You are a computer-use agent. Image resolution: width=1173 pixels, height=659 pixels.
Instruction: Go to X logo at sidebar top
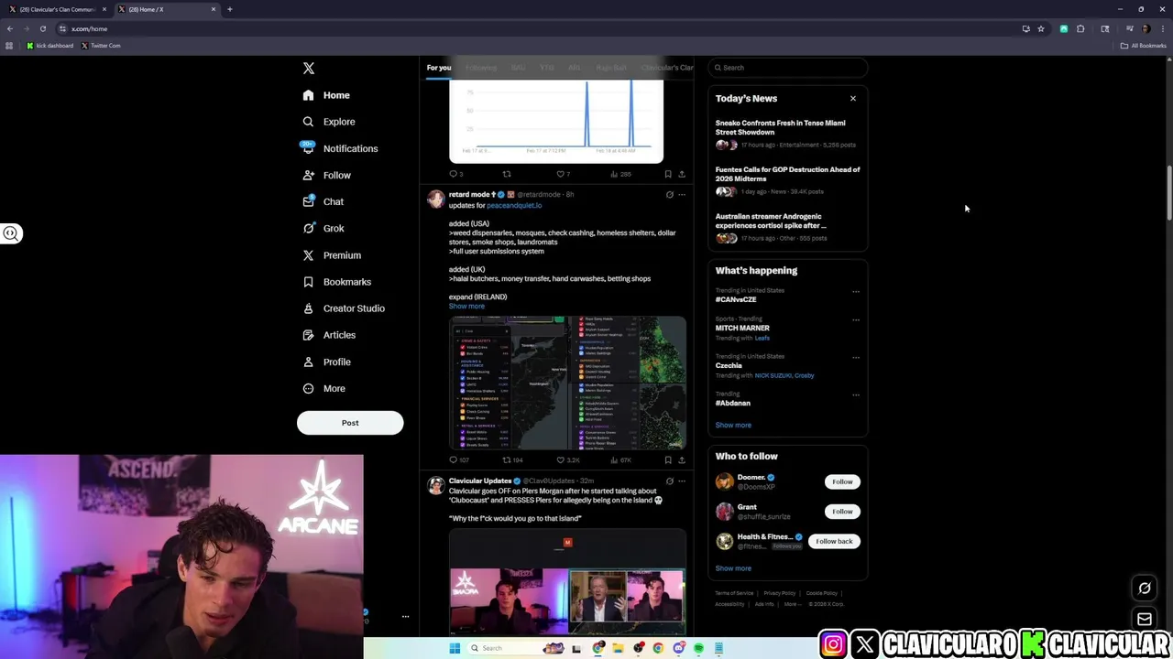[x=309, y=69]
